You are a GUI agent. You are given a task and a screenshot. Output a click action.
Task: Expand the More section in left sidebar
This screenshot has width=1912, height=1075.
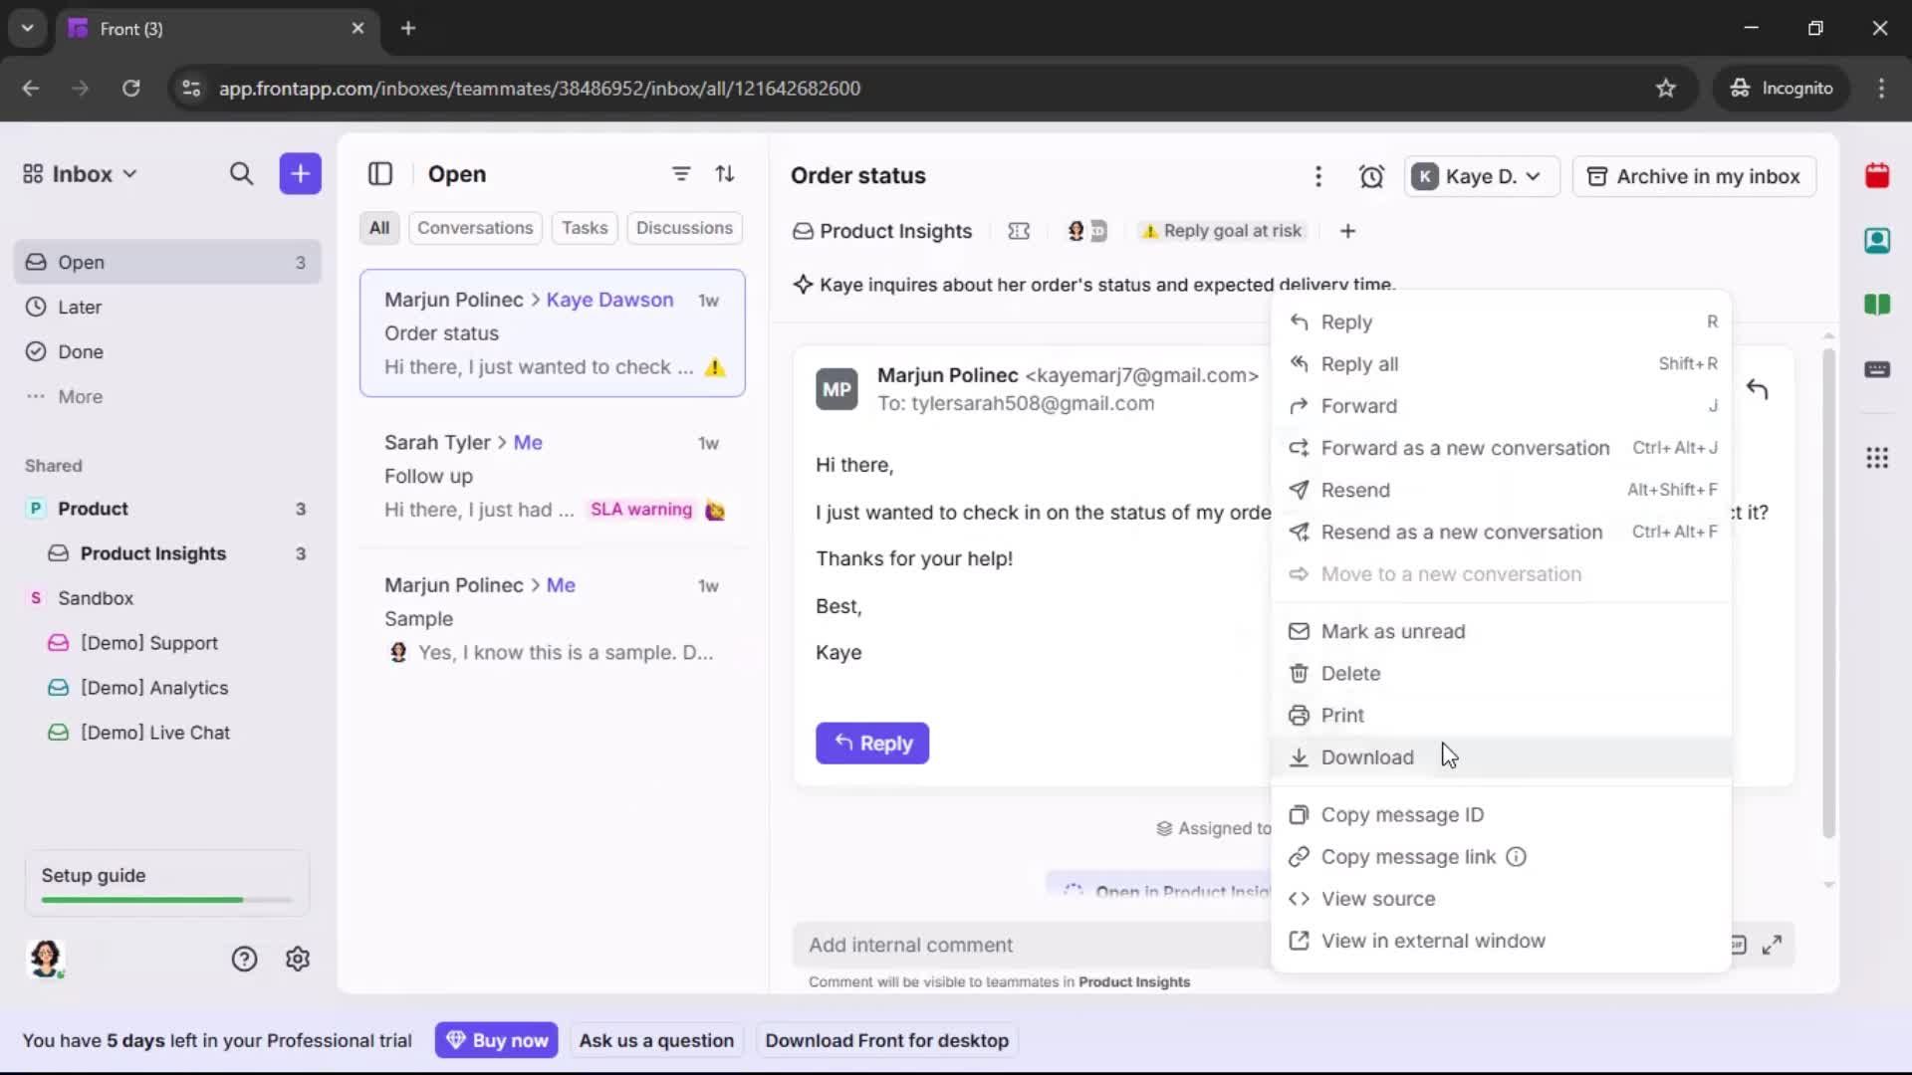pos(82,396)
